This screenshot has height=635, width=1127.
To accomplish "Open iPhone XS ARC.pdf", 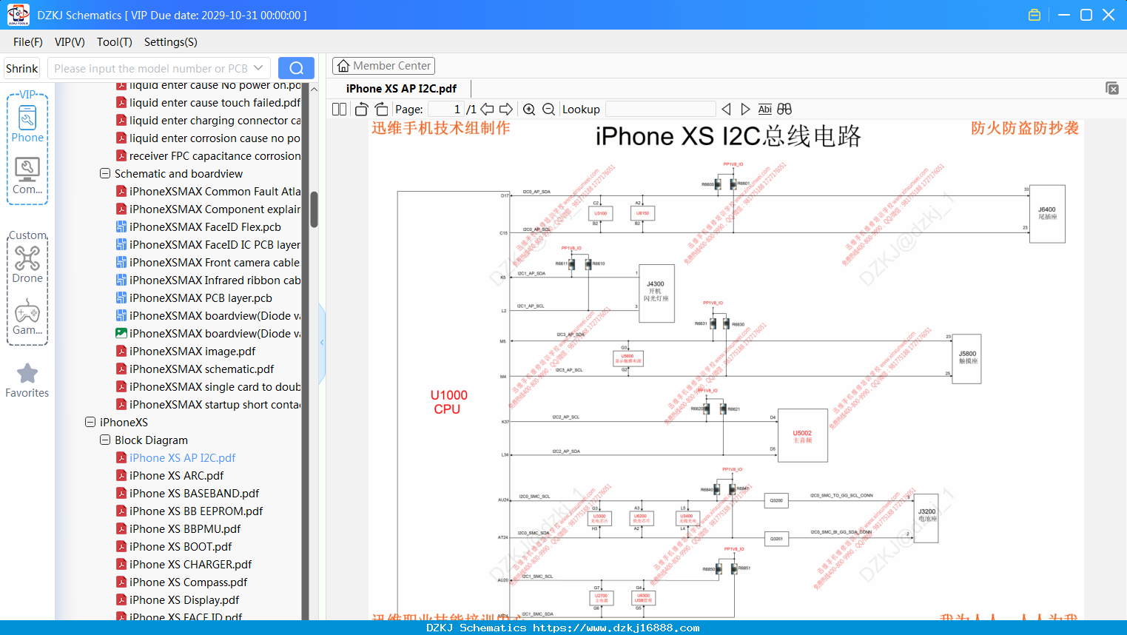I will [x=176, y=476].
